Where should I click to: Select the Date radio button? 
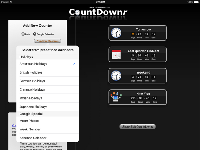coord(23,34)
